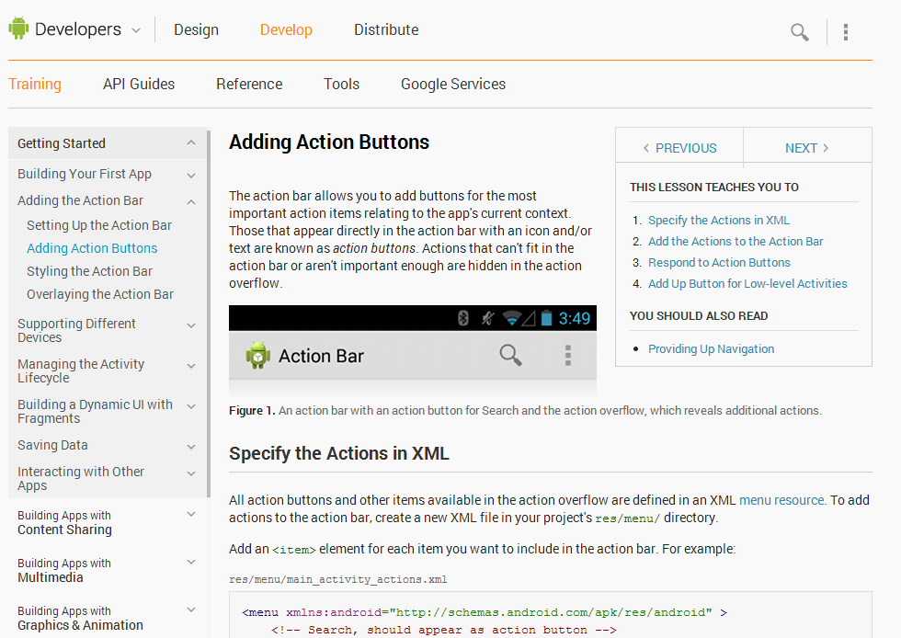Go to the PREVIOUS lesson

679,148
